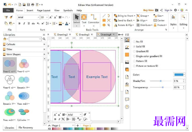The image size is (192, 132).
Task: Open the font size 10 dropdown
Action: pos(47,17)
